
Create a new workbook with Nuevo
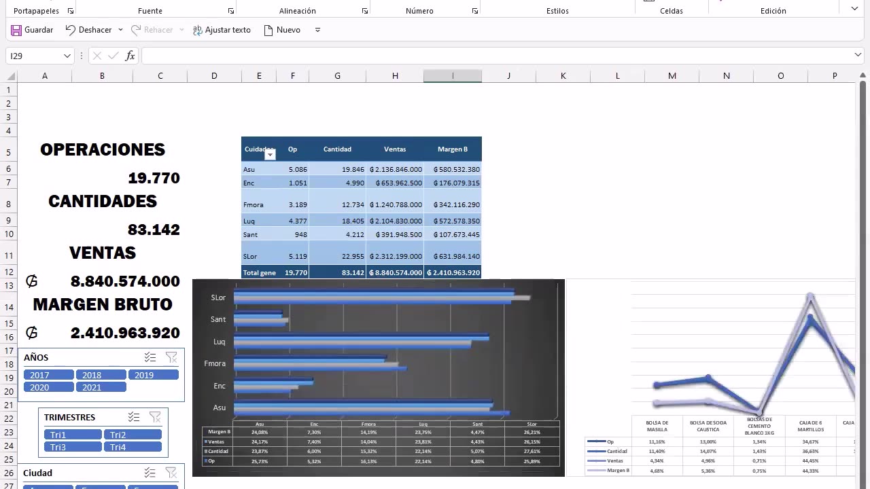[x=281, y=30]
